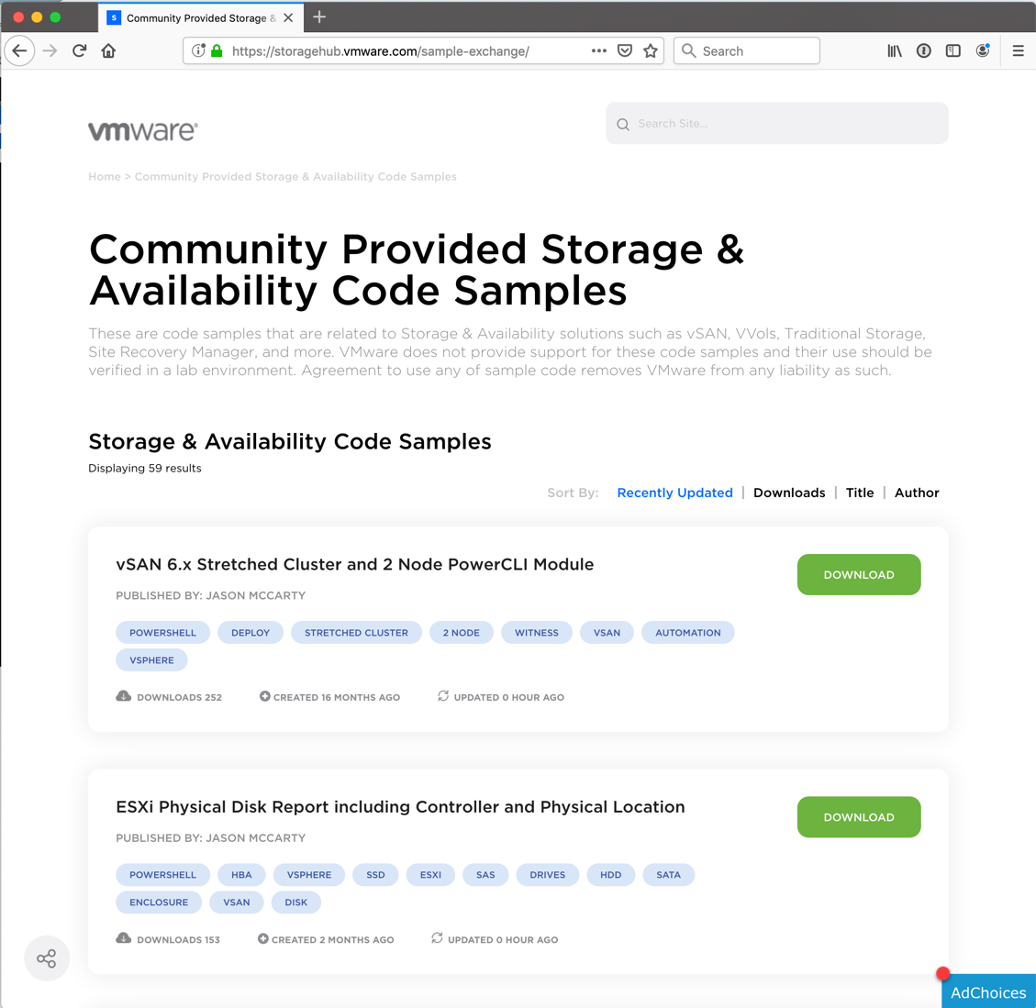Click DEPLOY tag
The height and width of the screenshot is (1008, 1036).
point(251,633)
